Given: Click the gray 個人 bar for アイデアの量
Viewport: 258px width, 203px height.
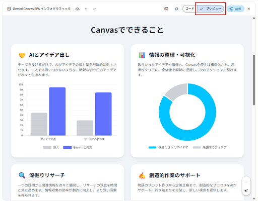Looking at the screenshot, I should tap(39, 124).
